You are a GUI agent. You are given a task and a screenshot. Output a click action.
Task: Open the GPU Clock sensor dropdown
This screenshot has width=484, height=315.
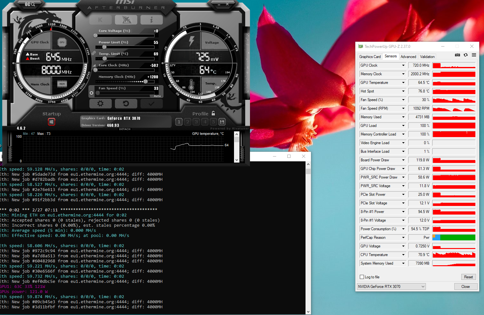pyautogui.click(x=403, y=65)
